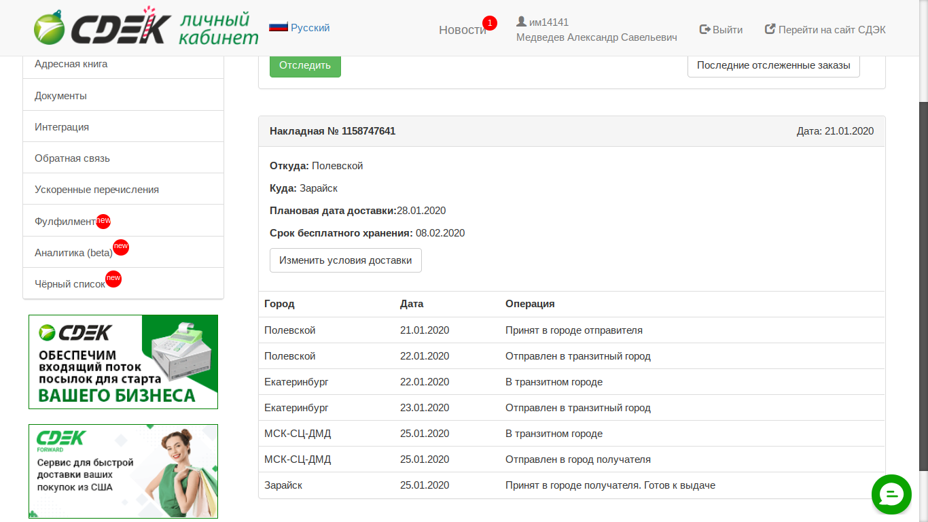Click Изменить условия доставки button
Screen dimensions: 928x522
(x=345, y=260)
